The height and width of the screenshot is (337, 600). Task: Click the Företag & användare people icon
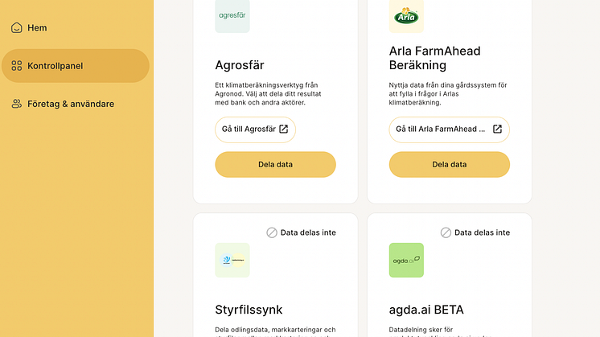(x=16, y=104)
